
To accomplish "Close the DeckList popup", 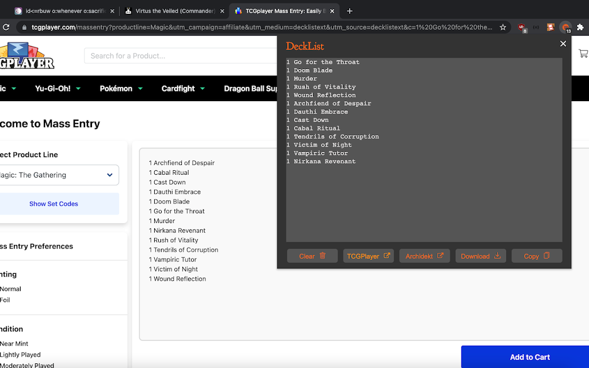I will [x=563, y=44].
